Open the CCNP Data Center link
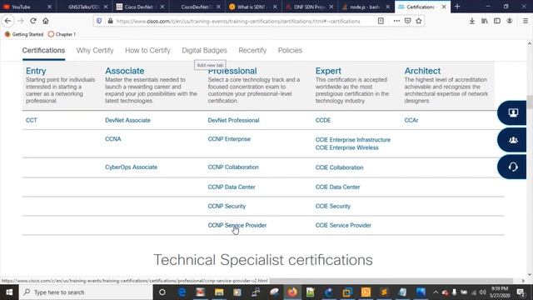Image resolution: width=533 pixels, height=300 pixels. pos(232,187)
